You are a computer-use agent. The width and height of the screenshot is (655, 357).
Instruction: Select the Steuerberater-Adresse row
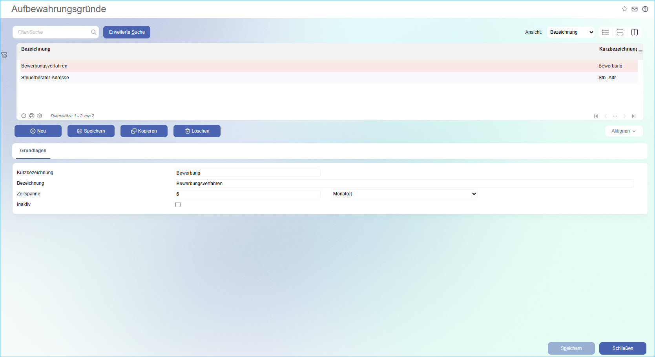click(x=329, y=78)
